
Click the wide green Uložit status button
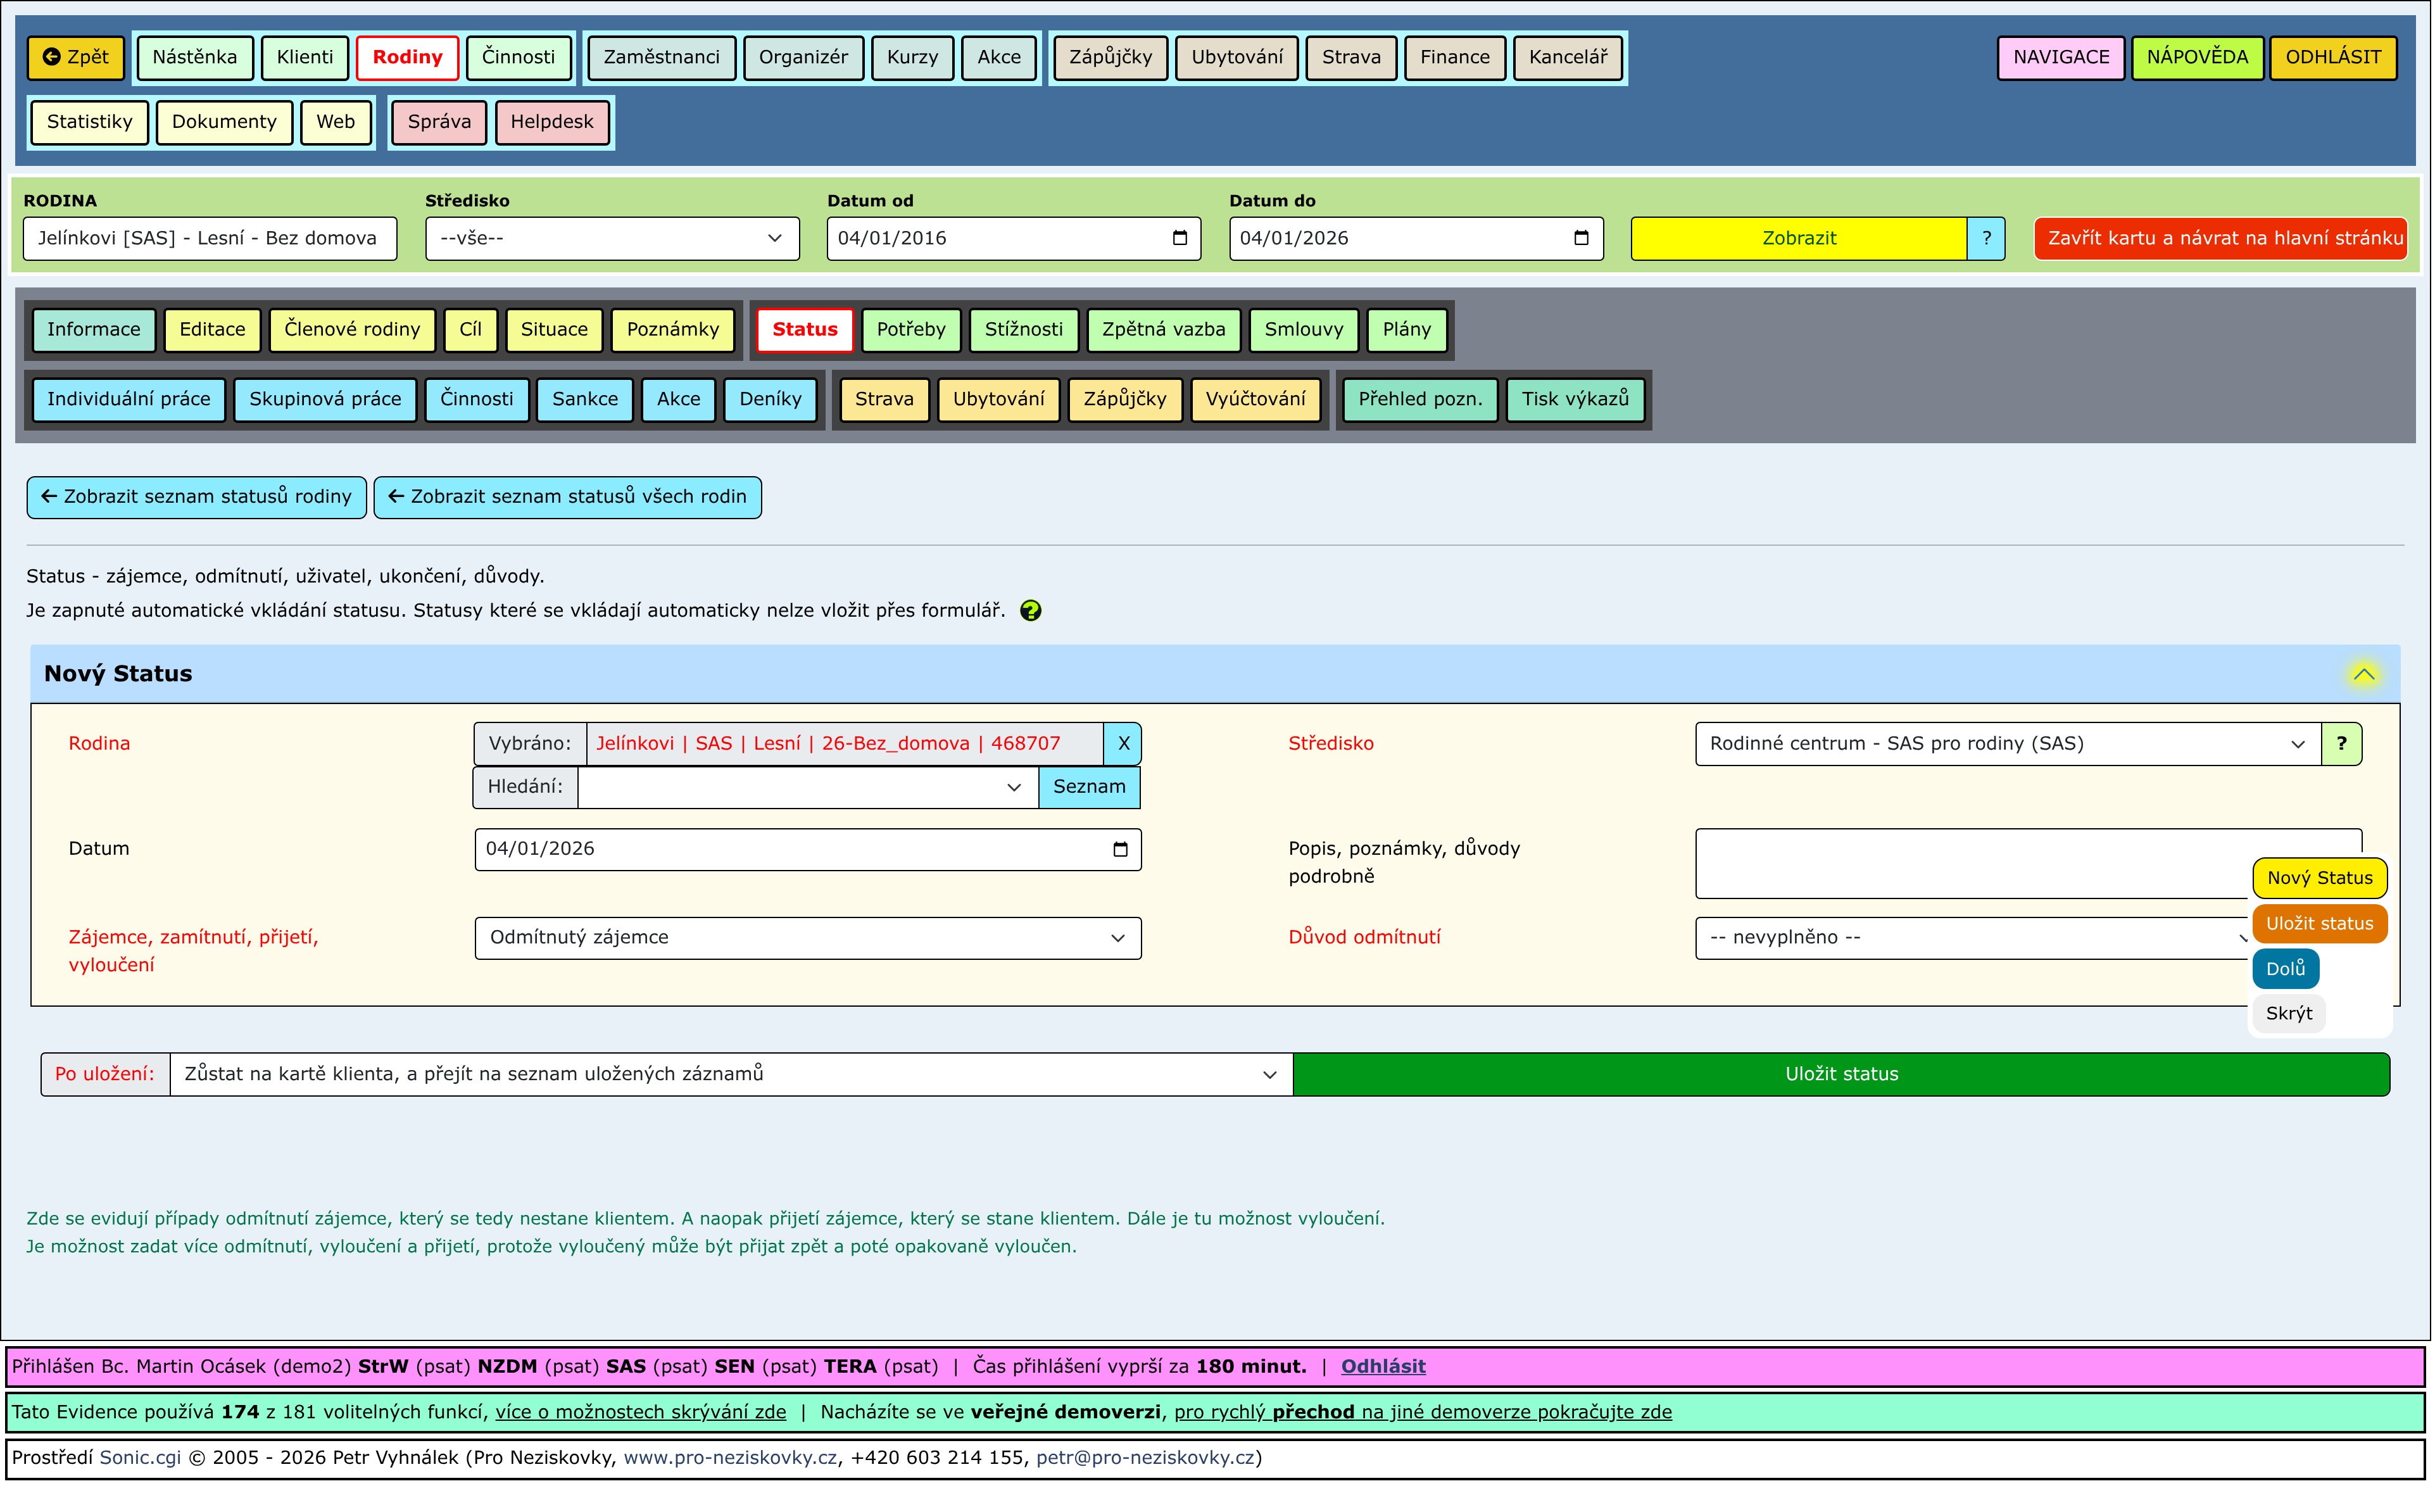pyautogui.click(x=1842, y=1074)
